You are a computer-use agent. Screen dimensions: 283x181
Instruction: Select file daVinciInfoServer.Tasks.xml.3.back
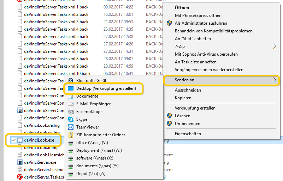(56, 22)
